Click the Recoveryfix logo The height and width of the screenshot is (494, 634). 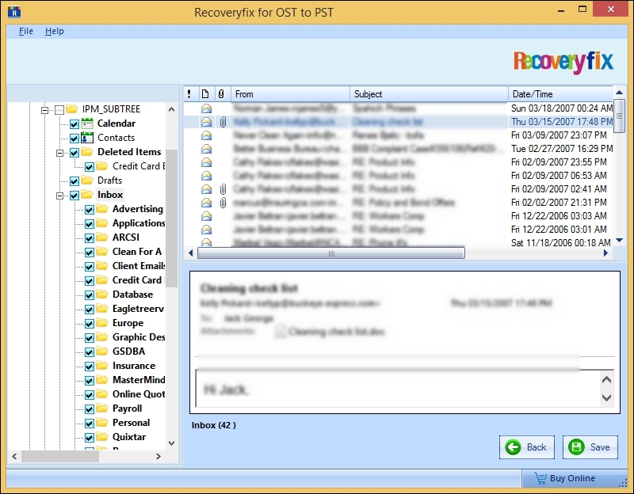565,59
